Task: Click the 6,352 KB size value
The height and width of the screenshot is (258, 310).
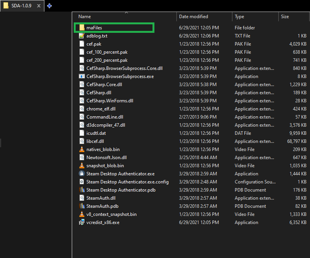Action: pyautogui.click(x=298, y=222)
